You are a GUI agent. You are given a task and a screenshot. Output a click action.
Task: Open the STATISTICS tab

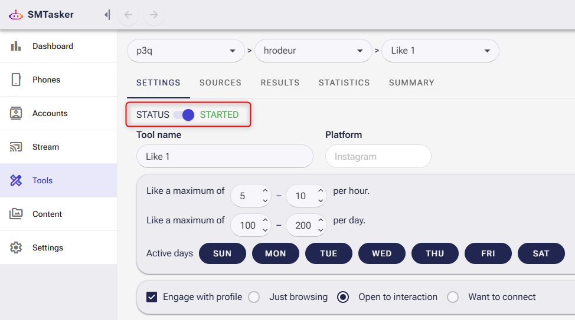point(344,83)
